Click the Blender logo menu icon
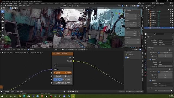The height and width of the screenshot is (98, 174). (x=2, y=4)
